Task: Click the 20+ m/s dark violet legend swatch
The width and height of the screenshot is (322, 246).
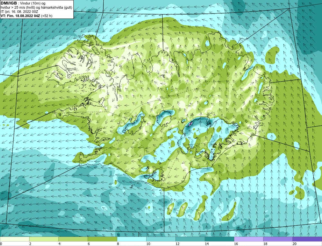Action: 307,239
